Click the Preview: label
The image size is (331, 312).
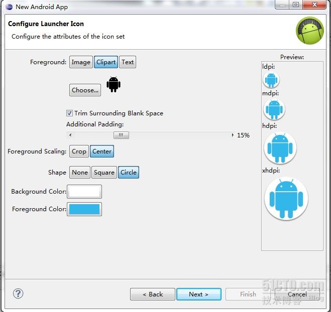click(x=292, y=57)
